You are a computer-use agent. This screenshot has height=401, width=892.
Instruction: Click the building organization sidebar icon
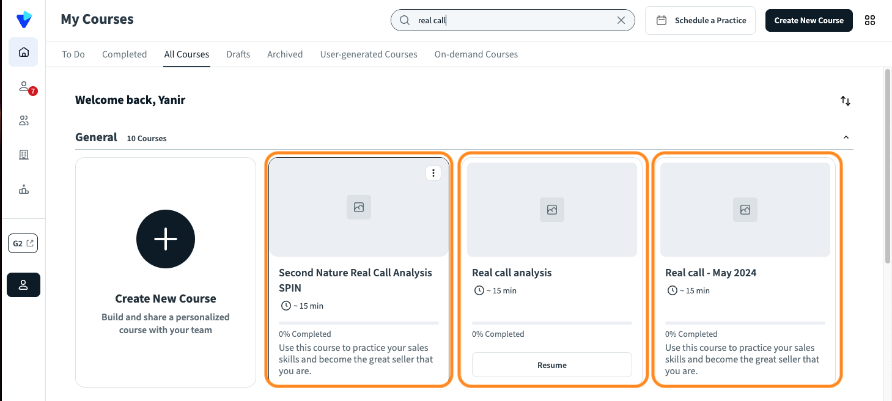[24, 155]
